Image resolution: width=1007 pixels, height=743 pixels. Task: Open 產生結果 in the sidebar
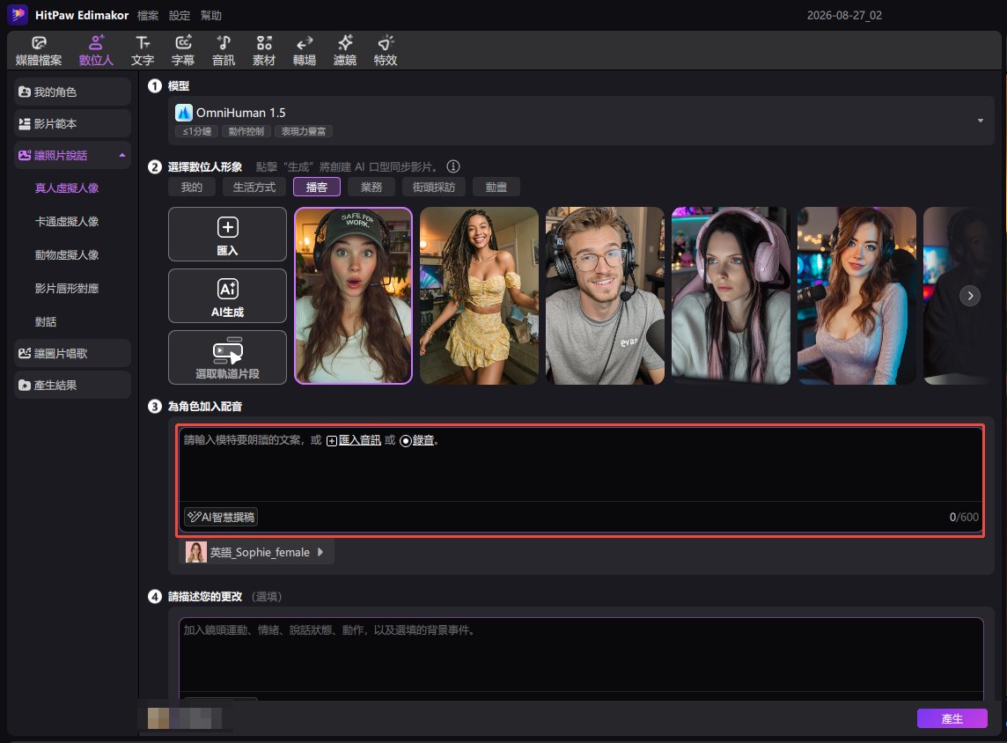point(72,385)
